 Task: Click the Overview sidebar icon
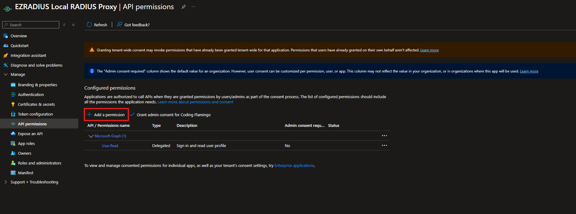(x=6, y=36)
